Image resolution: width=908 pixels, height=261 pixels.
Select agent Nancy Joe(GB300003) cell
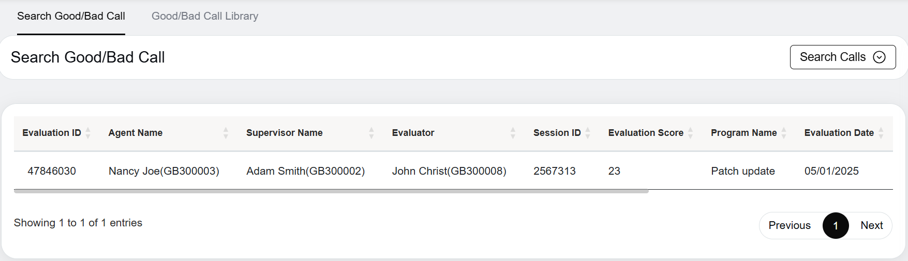click(x=164, y=171)
